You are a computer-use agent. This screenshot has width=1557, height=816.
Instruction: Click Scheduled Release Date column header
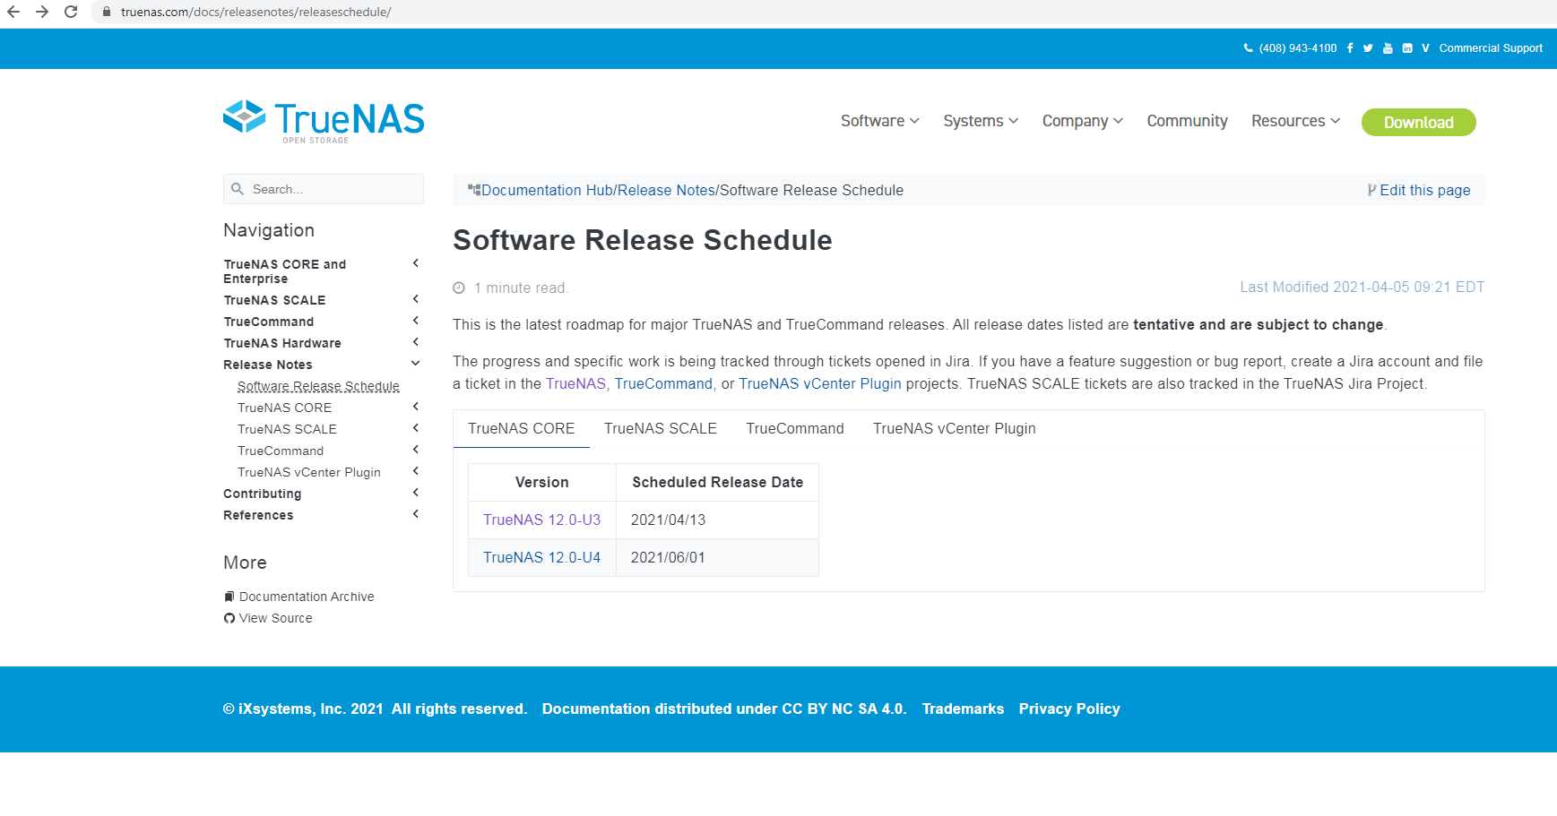tap(717, 482)
